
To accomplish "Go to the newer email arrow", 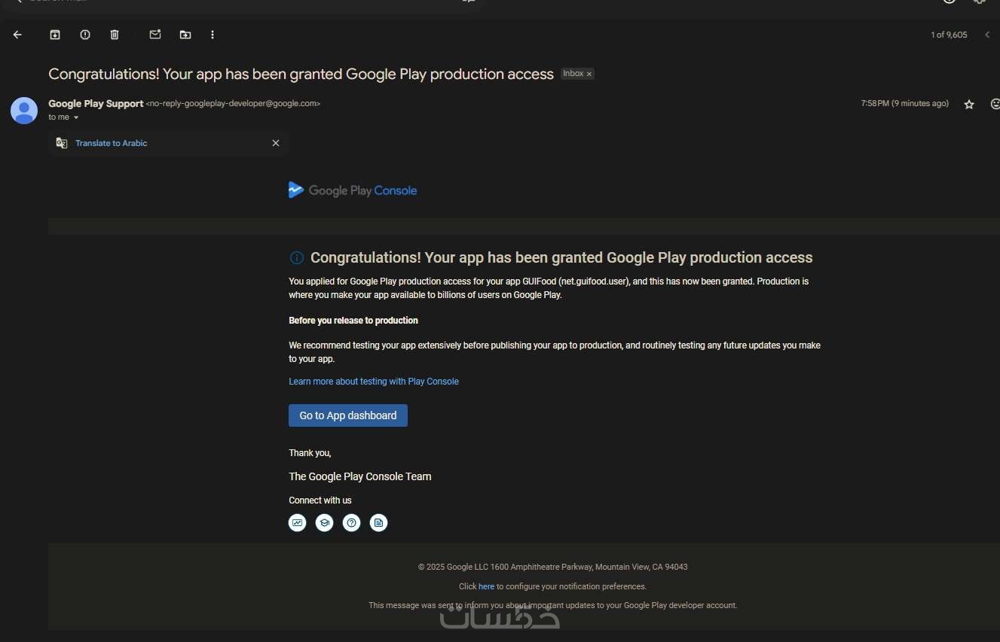I will [x=987, y=35].
